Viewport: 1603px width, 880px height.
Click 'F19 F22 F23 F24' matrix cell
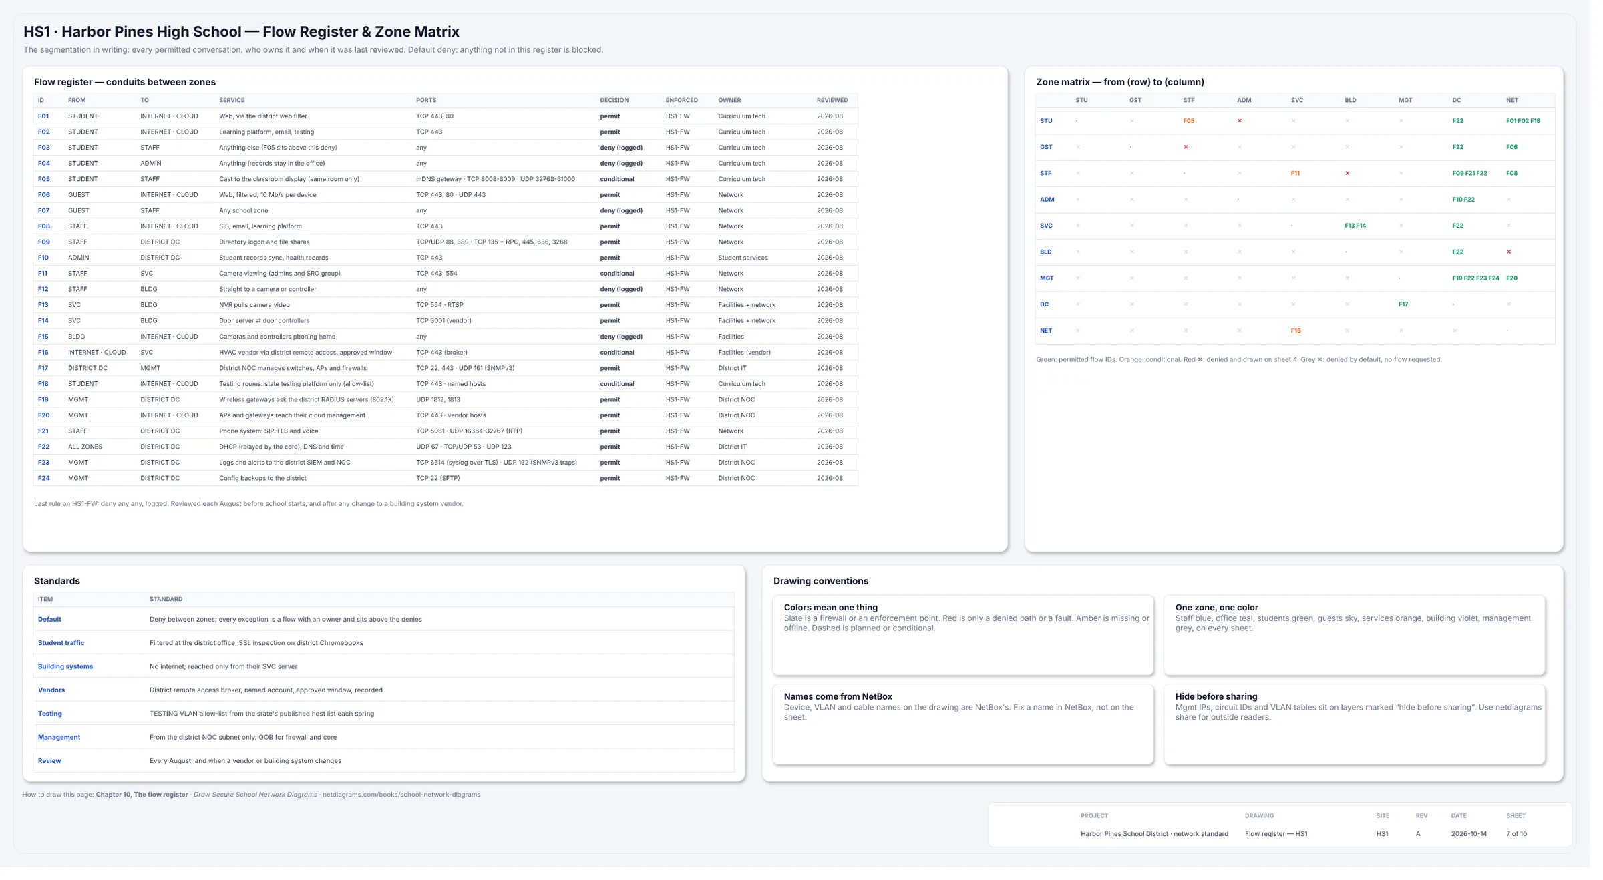[1475, 278]
